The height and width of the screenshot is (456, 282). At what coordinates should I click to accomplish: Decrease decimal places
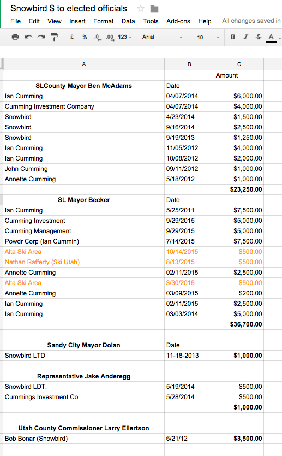(x=98, y=37)
